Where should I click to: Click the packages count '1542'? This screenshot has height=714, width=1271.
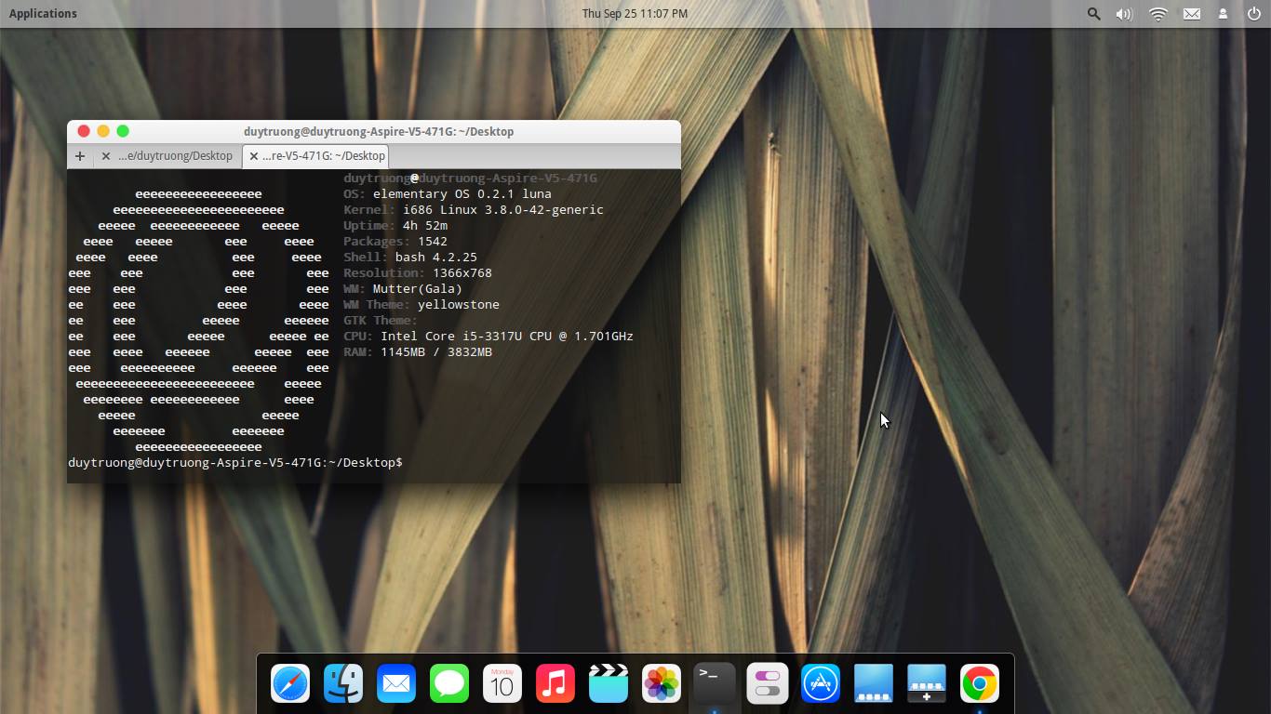[433, 241]
